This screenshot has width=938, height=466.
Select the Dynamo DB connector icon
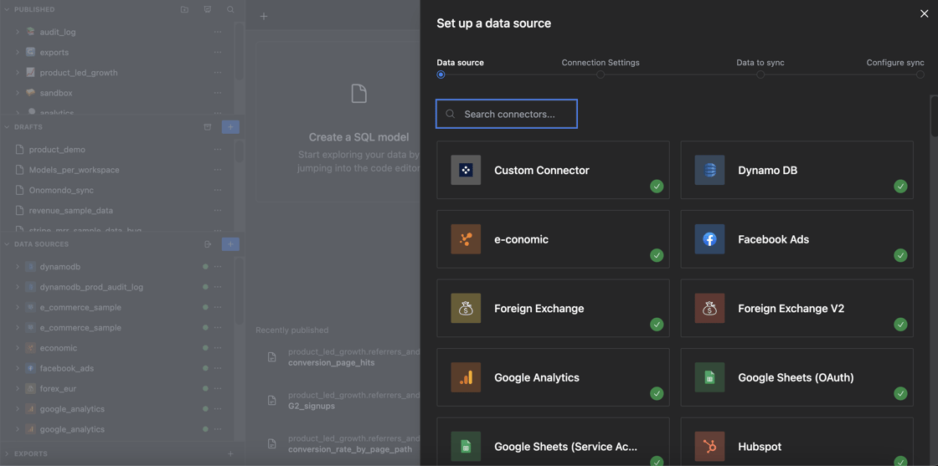point(709,170)
